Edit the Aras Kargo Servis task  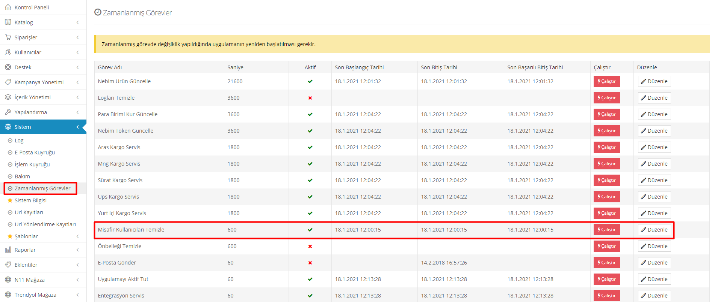click(654, 147)
